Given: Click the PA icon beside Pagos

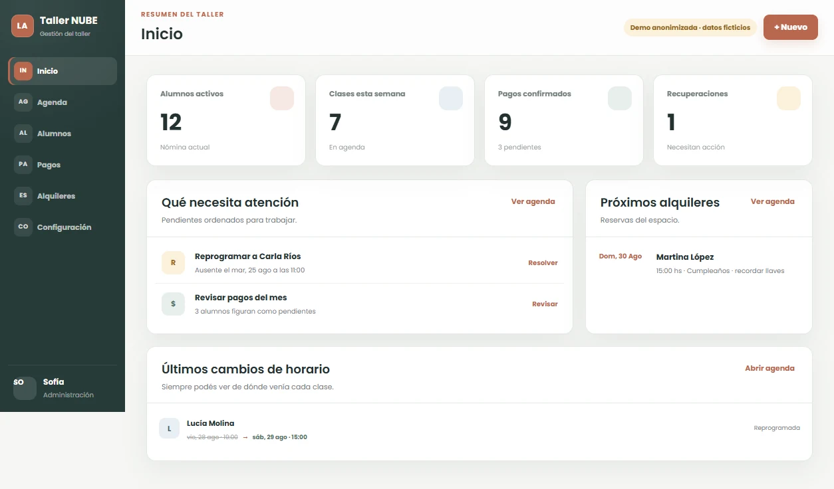Looking at the screenshot, I should [x=23, y=164].
